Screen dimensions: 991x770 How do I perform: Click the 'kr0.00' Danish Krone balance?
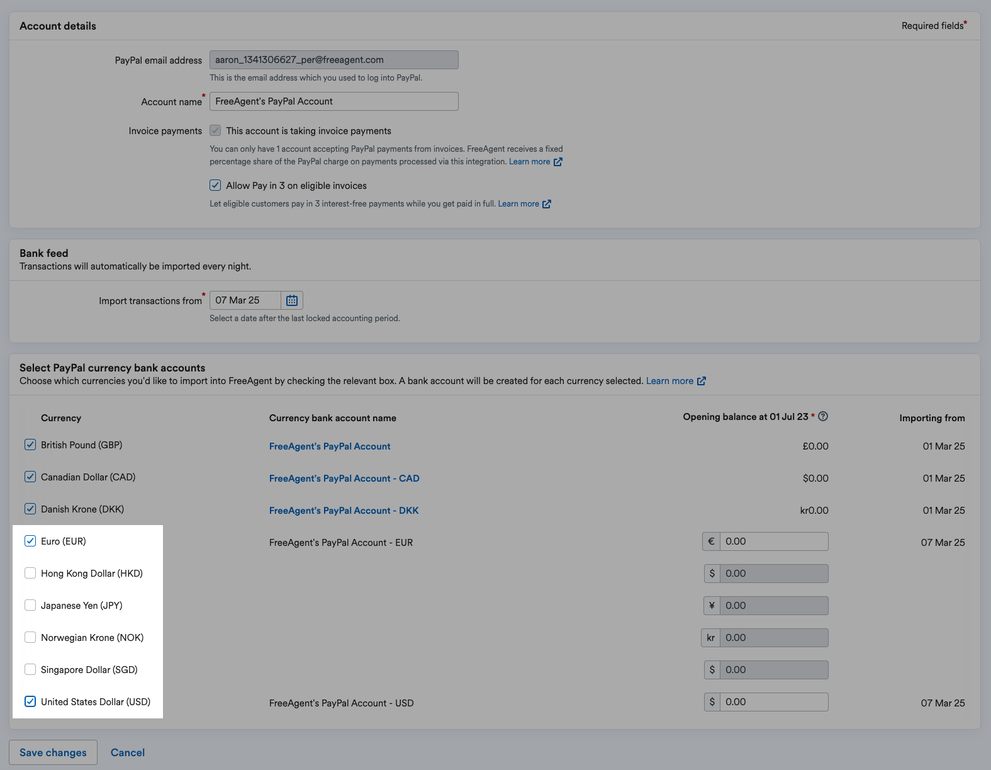(x=814, y=511)
